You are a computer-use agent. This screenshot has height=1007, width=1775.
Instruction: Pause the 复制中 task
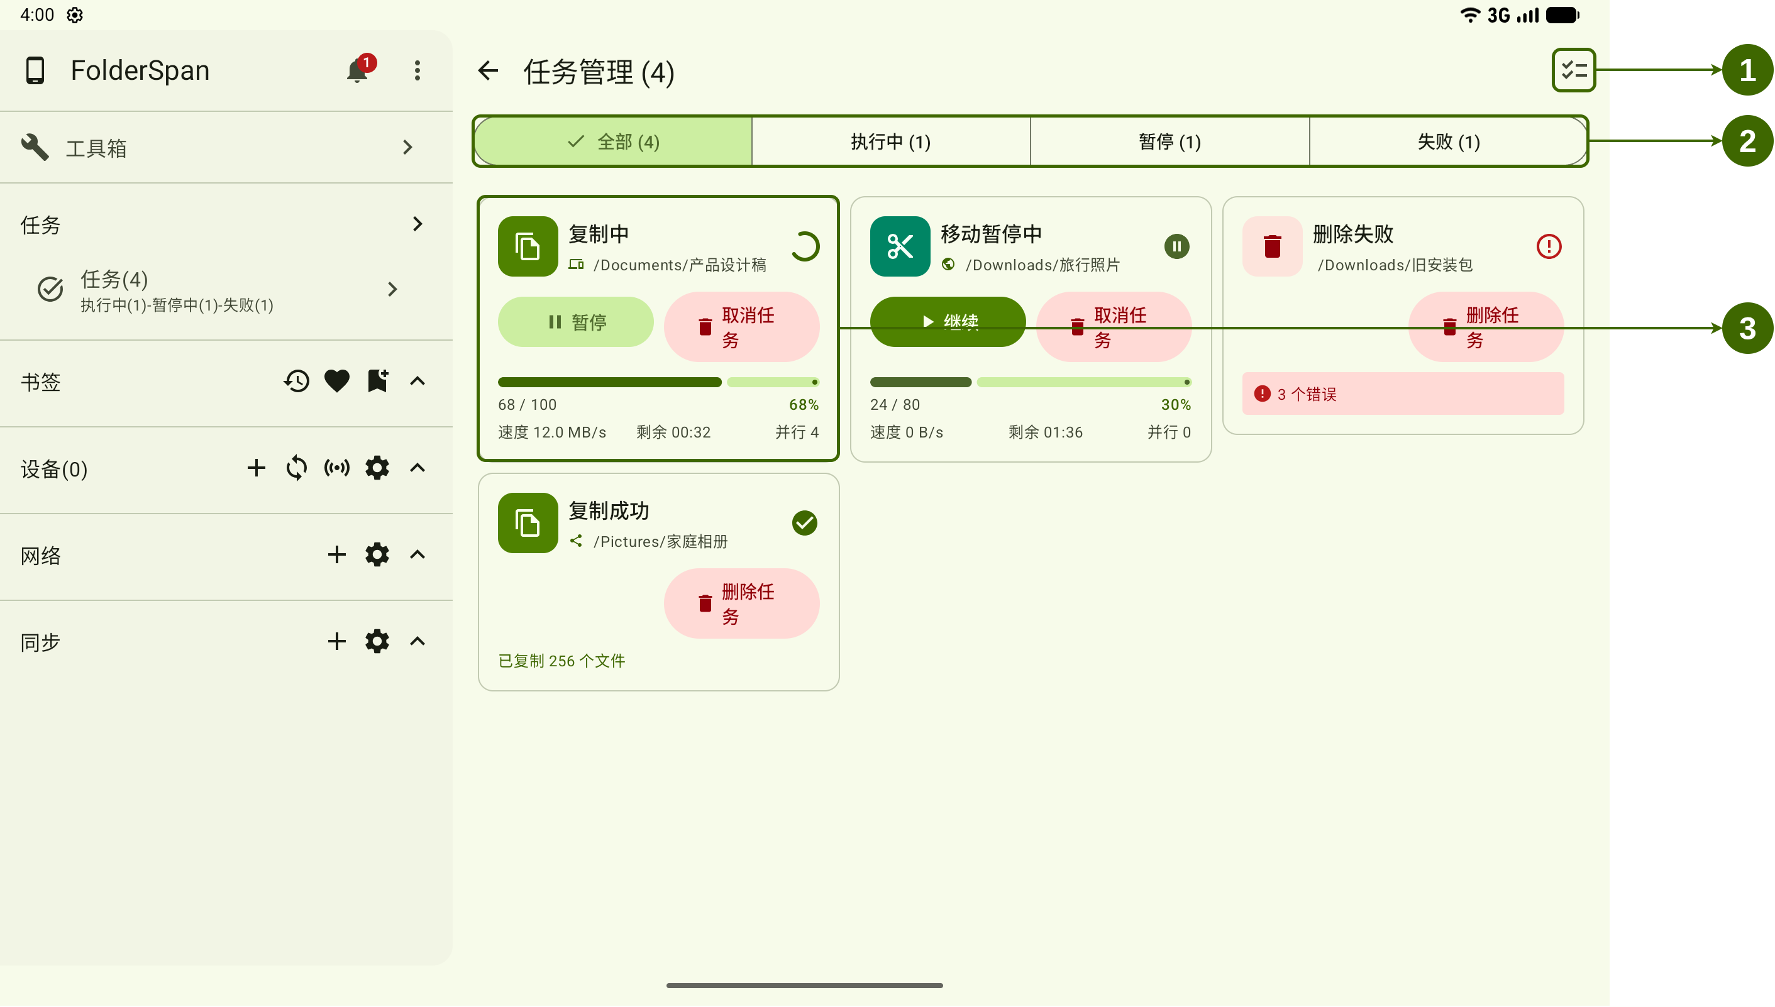click(575, 322)
